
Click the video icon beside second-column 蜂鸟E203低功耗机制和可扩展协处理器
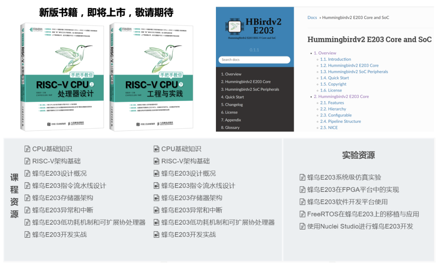pos(156,222)
